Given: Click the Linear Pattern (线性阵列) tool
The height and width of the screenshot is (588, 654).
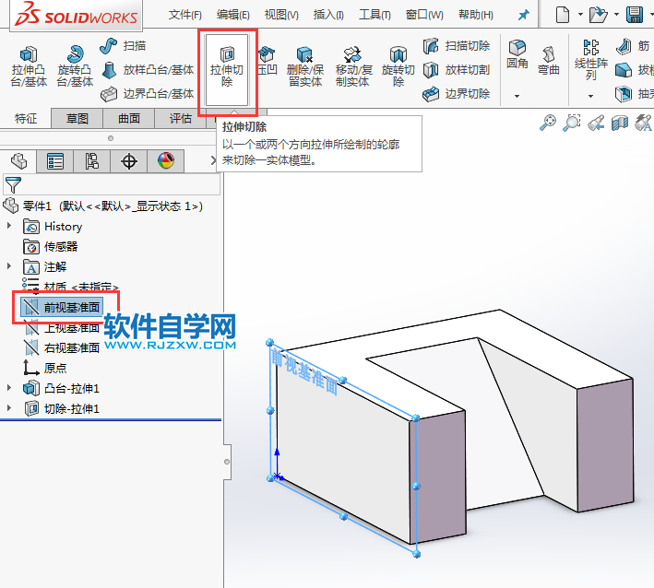Looking at the screenshot, I should click(591, 60).
